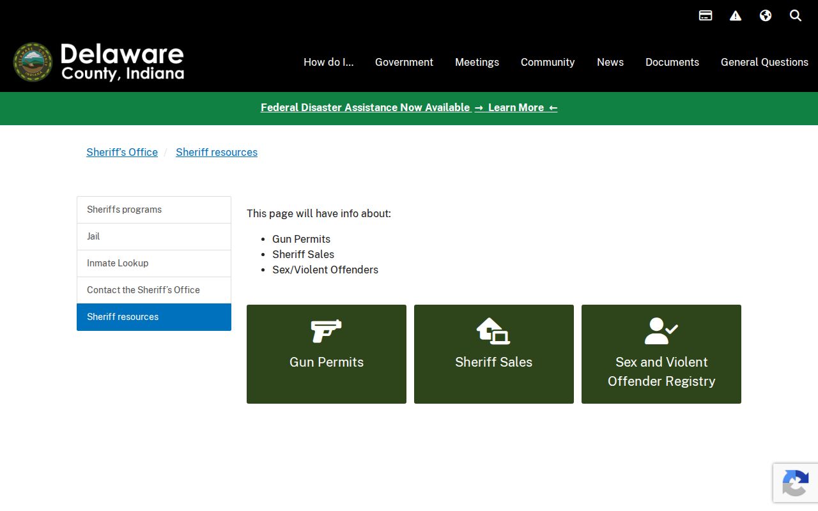Image resolution: width=818 pixels, height=511 pixels.
Task: Open the online payments card icon
Action: point(706,15)
